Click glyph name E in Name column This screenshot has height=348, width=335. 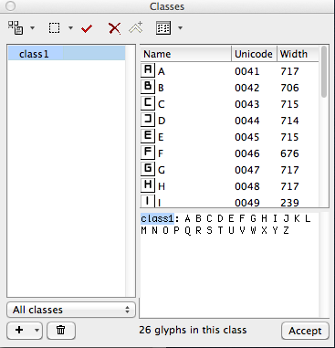(x=161, y=137)
